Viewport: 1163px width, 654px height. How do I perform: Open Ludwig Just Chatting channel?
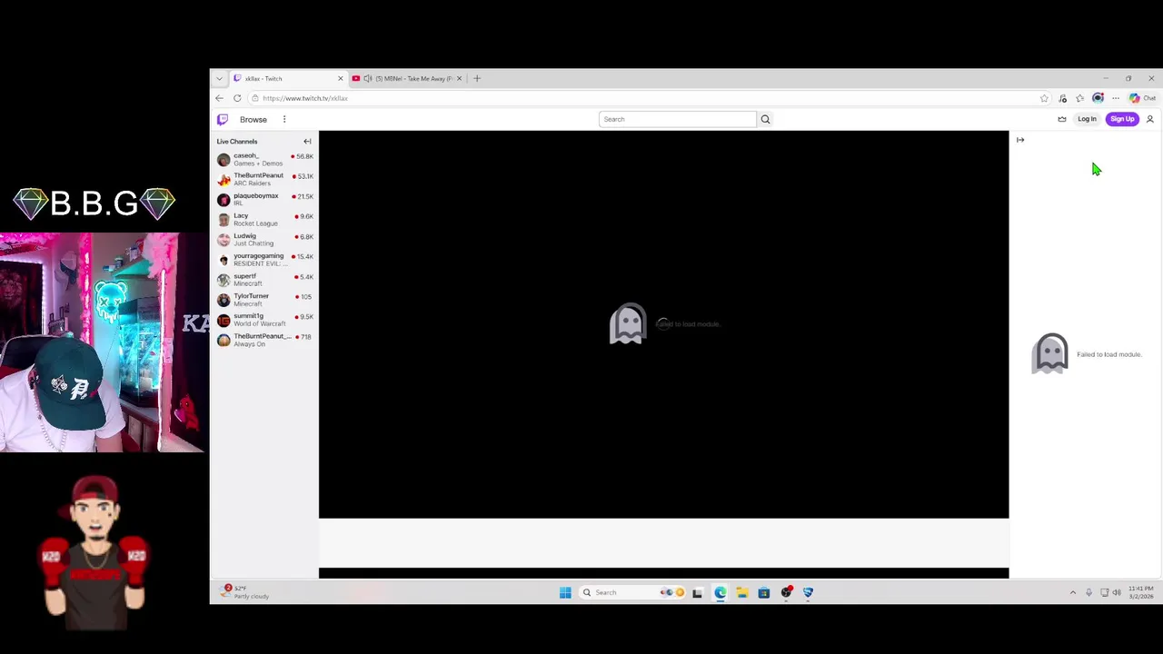point(265,239)
